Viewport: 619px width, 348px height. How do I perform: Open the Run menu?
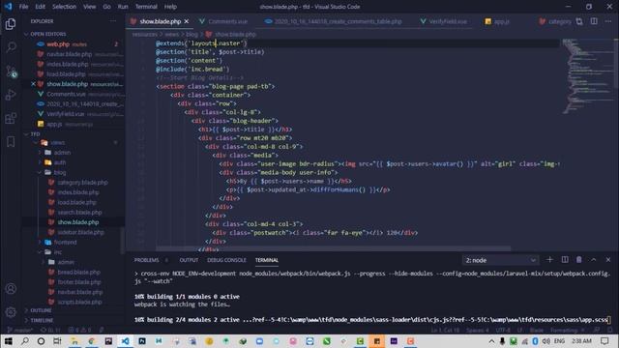(123, 7)
